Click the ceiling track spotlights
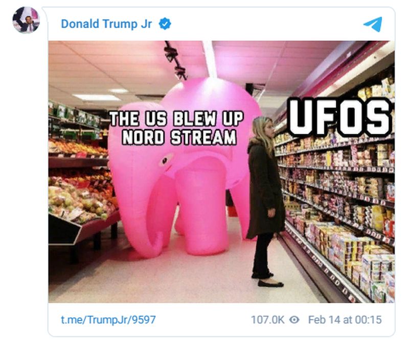 (175, 60)
